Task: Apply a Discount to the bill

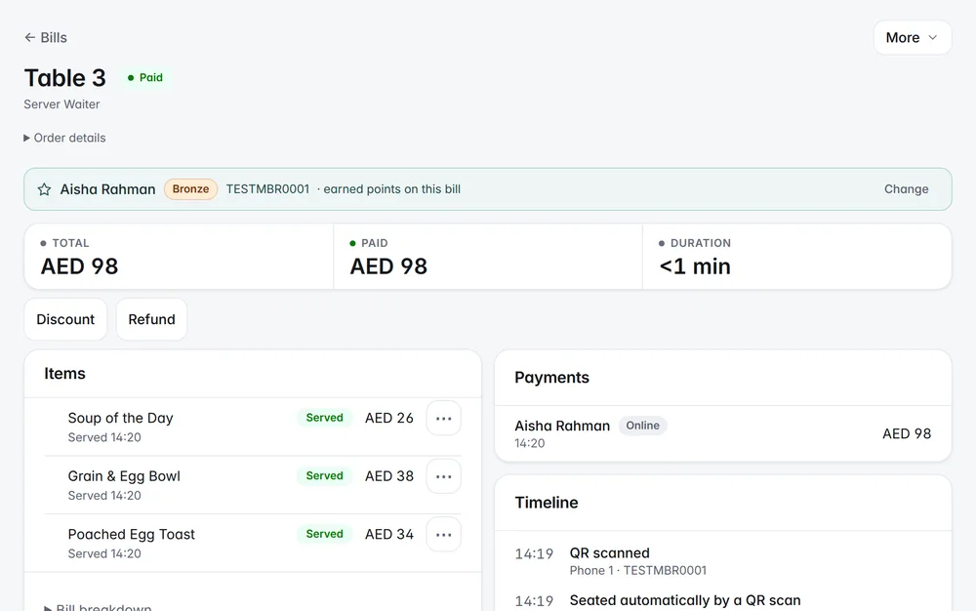Action: (65, 319)
